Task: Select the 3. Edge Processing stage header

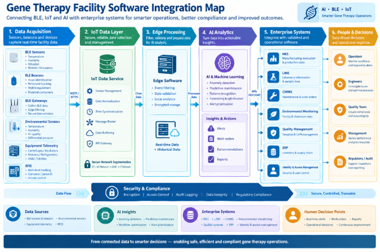Action: pyautogui.click(x=169, y=37)
